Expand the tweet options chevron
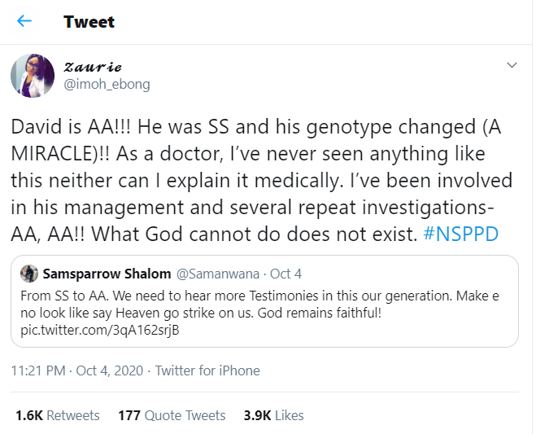Viewport: 536px width, 434px height. [x=512, y=65]
